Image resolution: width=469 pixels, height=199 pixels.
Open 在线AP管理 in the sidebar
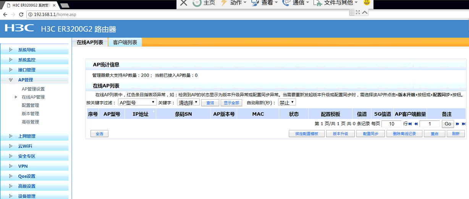(x=33, y=97)
